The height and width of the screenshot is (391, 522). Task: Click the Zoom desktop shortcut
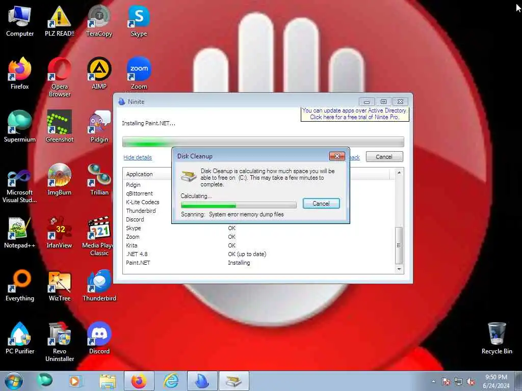[x=139, y=73]
